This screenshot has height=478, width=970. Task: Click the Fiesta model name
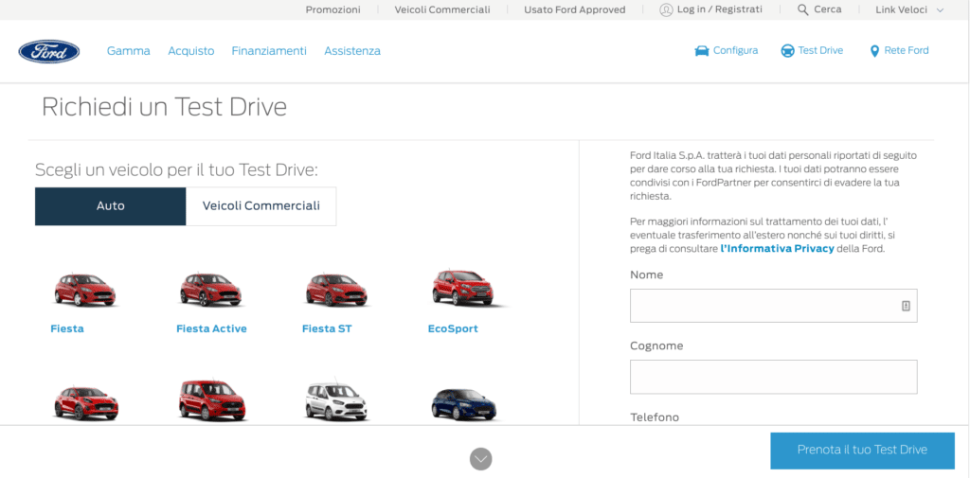point(67,329)
